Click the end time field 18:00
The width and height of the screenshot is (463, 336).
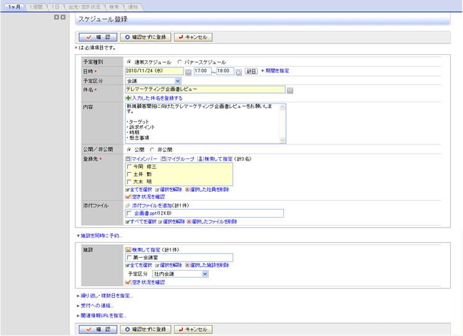(x=225, y=71)
